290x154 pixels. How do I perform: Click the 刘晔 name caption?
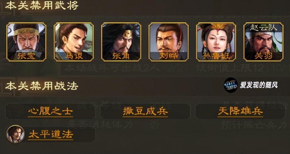pos(168,56)
